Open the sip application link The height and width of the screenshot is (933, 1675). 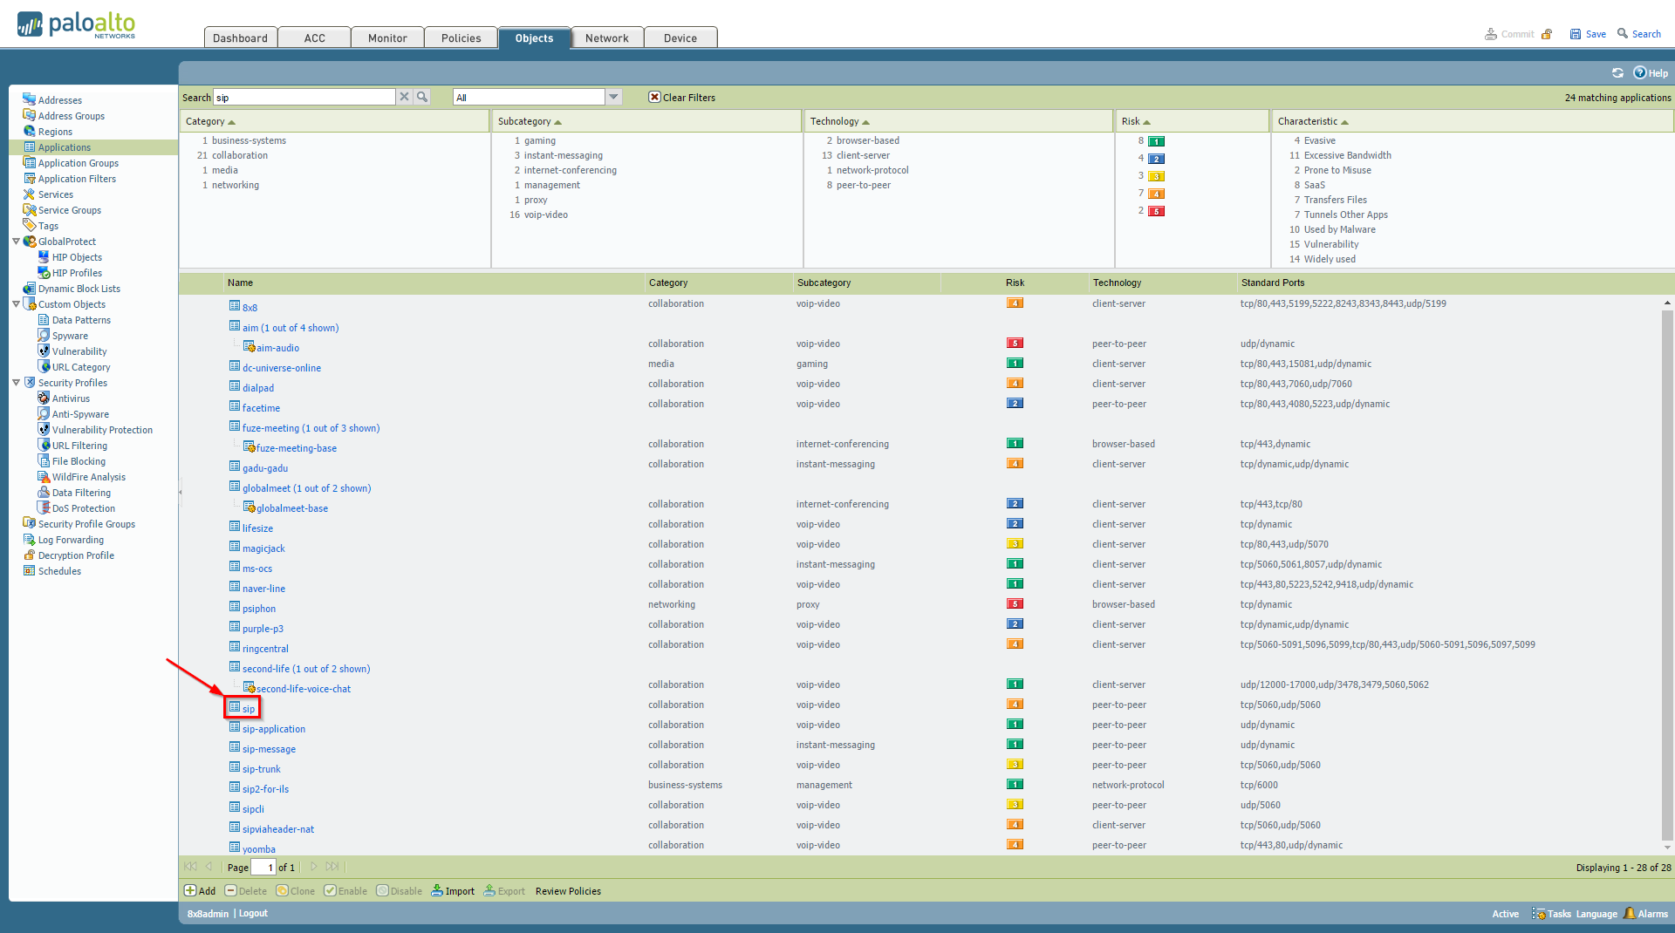[x=249, y=709]
